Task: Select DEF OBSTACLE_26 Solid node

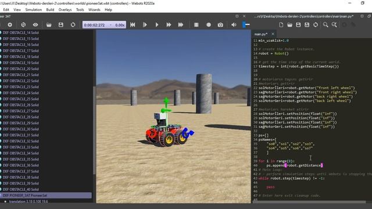Action: 21,105
